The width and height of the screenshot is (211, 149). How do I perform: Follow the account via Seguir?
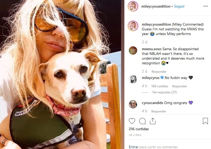coord(179,6)
